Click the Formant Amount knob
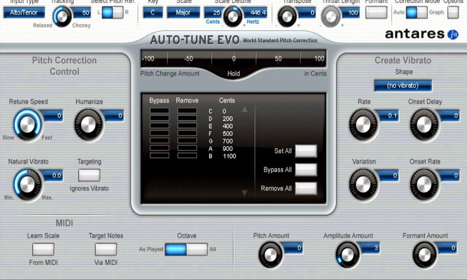This screenshot has height=280, width=467. click(425, 255)
